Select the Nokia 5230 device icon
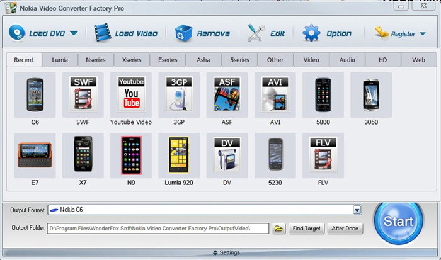The image size is (441, 260). click(x=275, y=155)
